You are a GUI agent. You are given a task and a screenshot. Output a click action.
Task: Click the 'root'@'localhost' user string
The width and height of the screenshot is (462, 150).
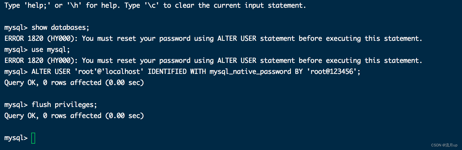(x=109, y=72)
